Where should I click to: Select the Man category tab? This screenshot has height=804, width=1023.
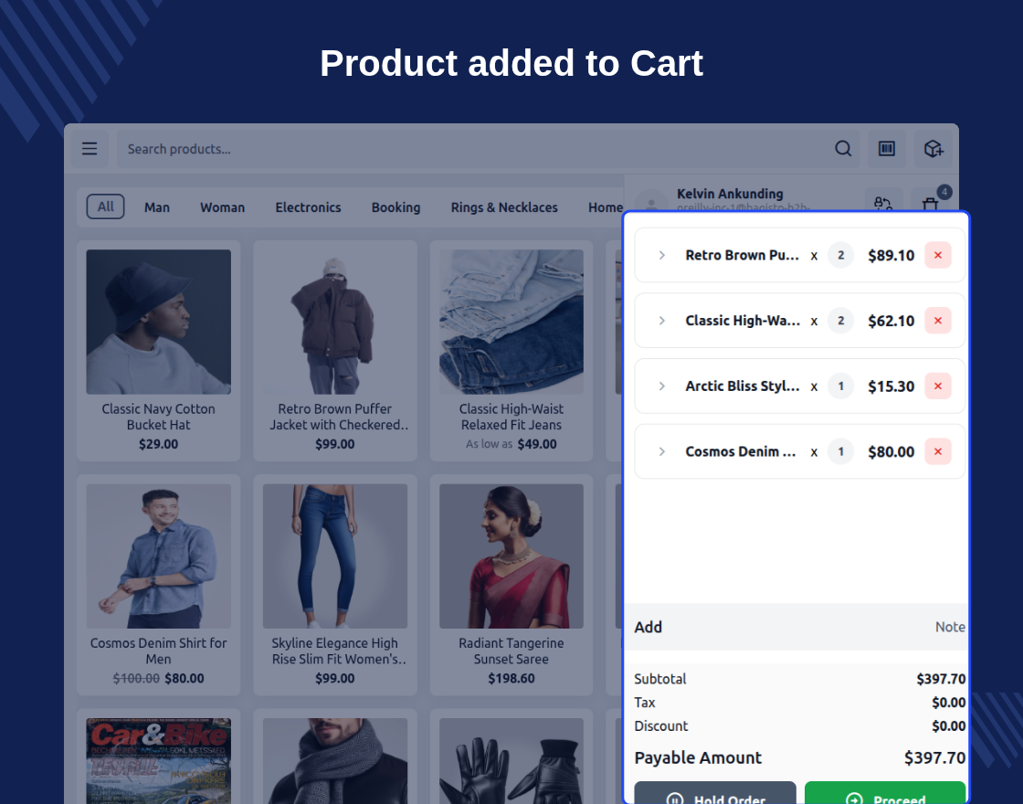[x=156, y=207]
